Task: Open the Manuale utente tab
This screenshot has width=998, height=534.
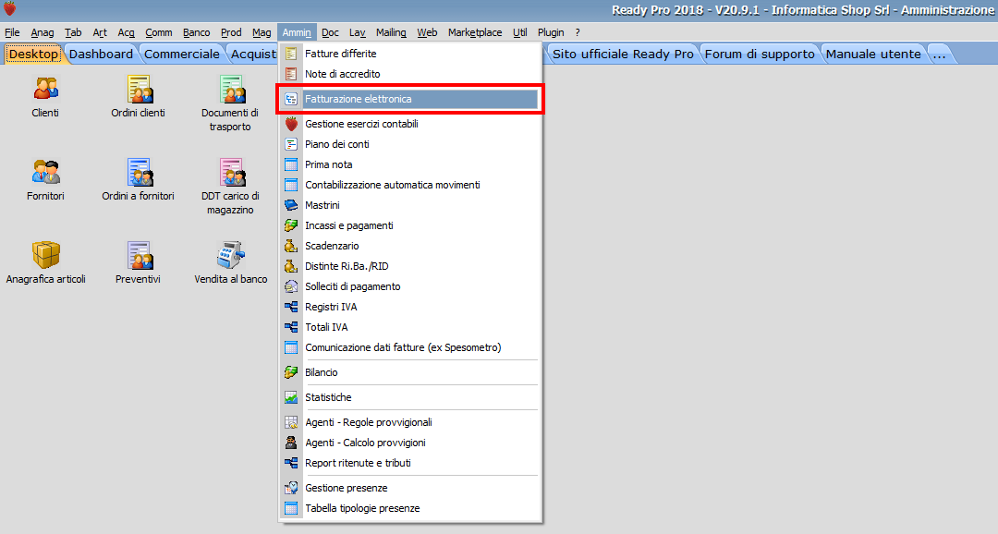Action: 873,55
